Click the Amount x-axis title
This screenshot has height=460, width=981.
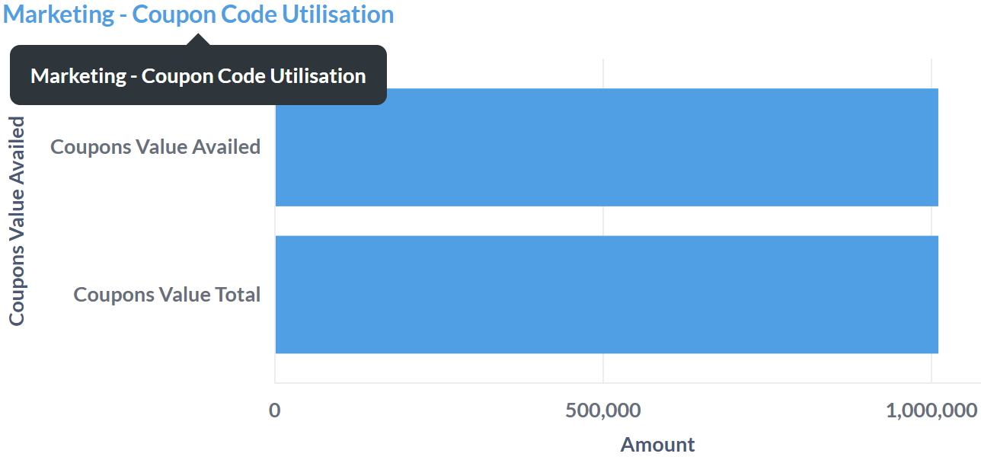658,445
